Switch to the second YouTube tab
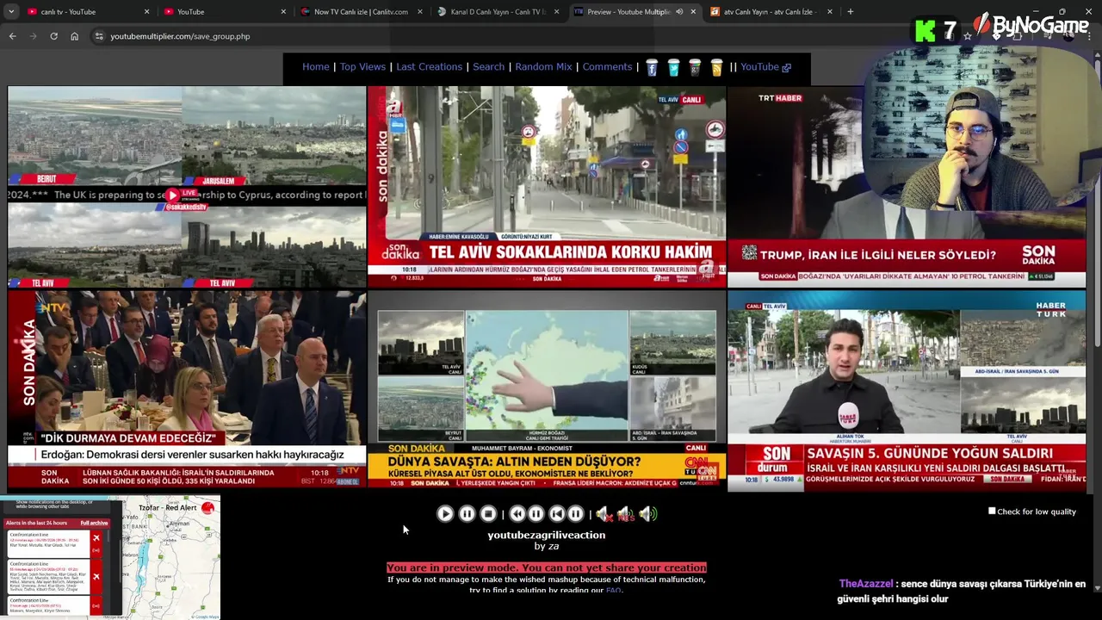The height and width of the screenshot is (620, 1102). (224, 12)
